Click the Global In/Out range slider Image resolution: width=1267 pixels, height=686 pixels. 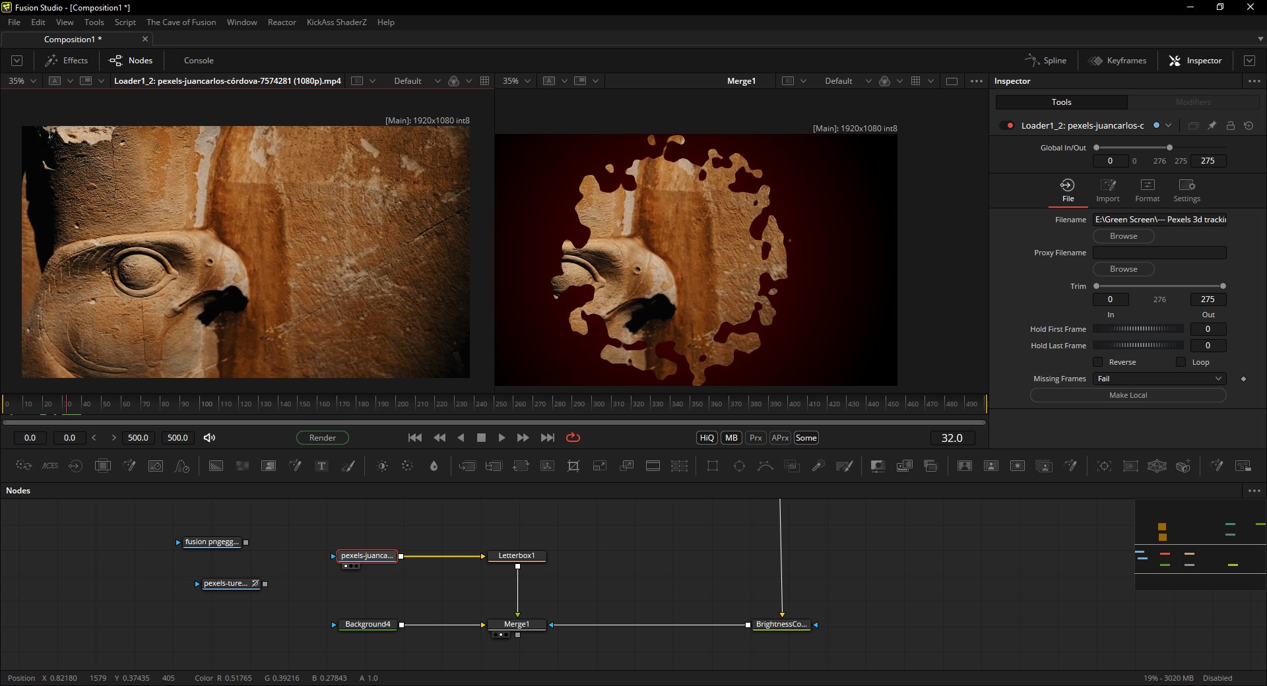[1159, 148]
